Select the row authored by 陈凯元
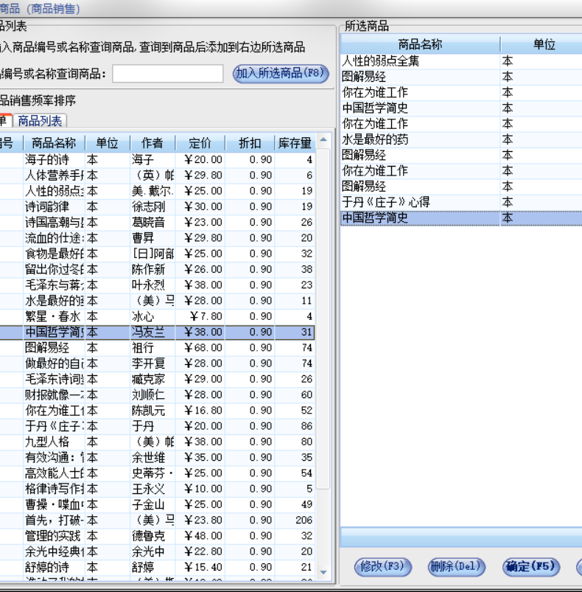582x592 pixels. point(157,410)
